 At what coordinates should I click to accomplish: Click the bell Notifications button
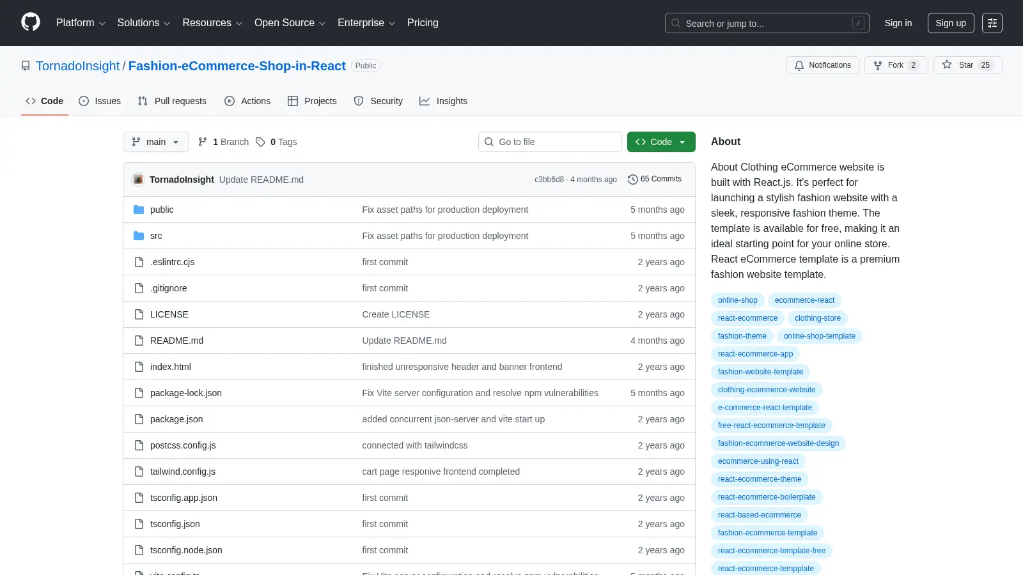(x=822, y=65)
